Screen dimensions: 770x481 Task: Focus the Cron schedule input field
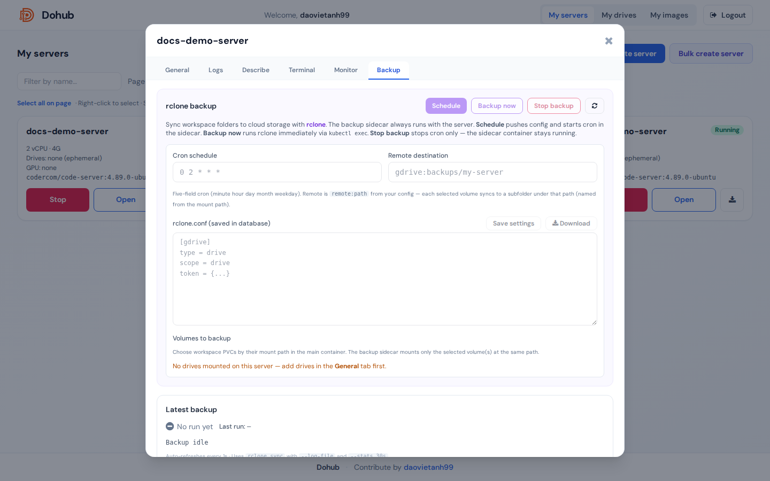[x=277, y=172]
